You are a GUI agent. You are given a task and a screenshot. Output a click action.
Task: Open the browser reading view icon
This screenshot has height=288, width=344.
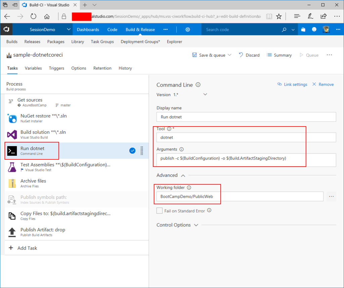[x=269, y=16]
